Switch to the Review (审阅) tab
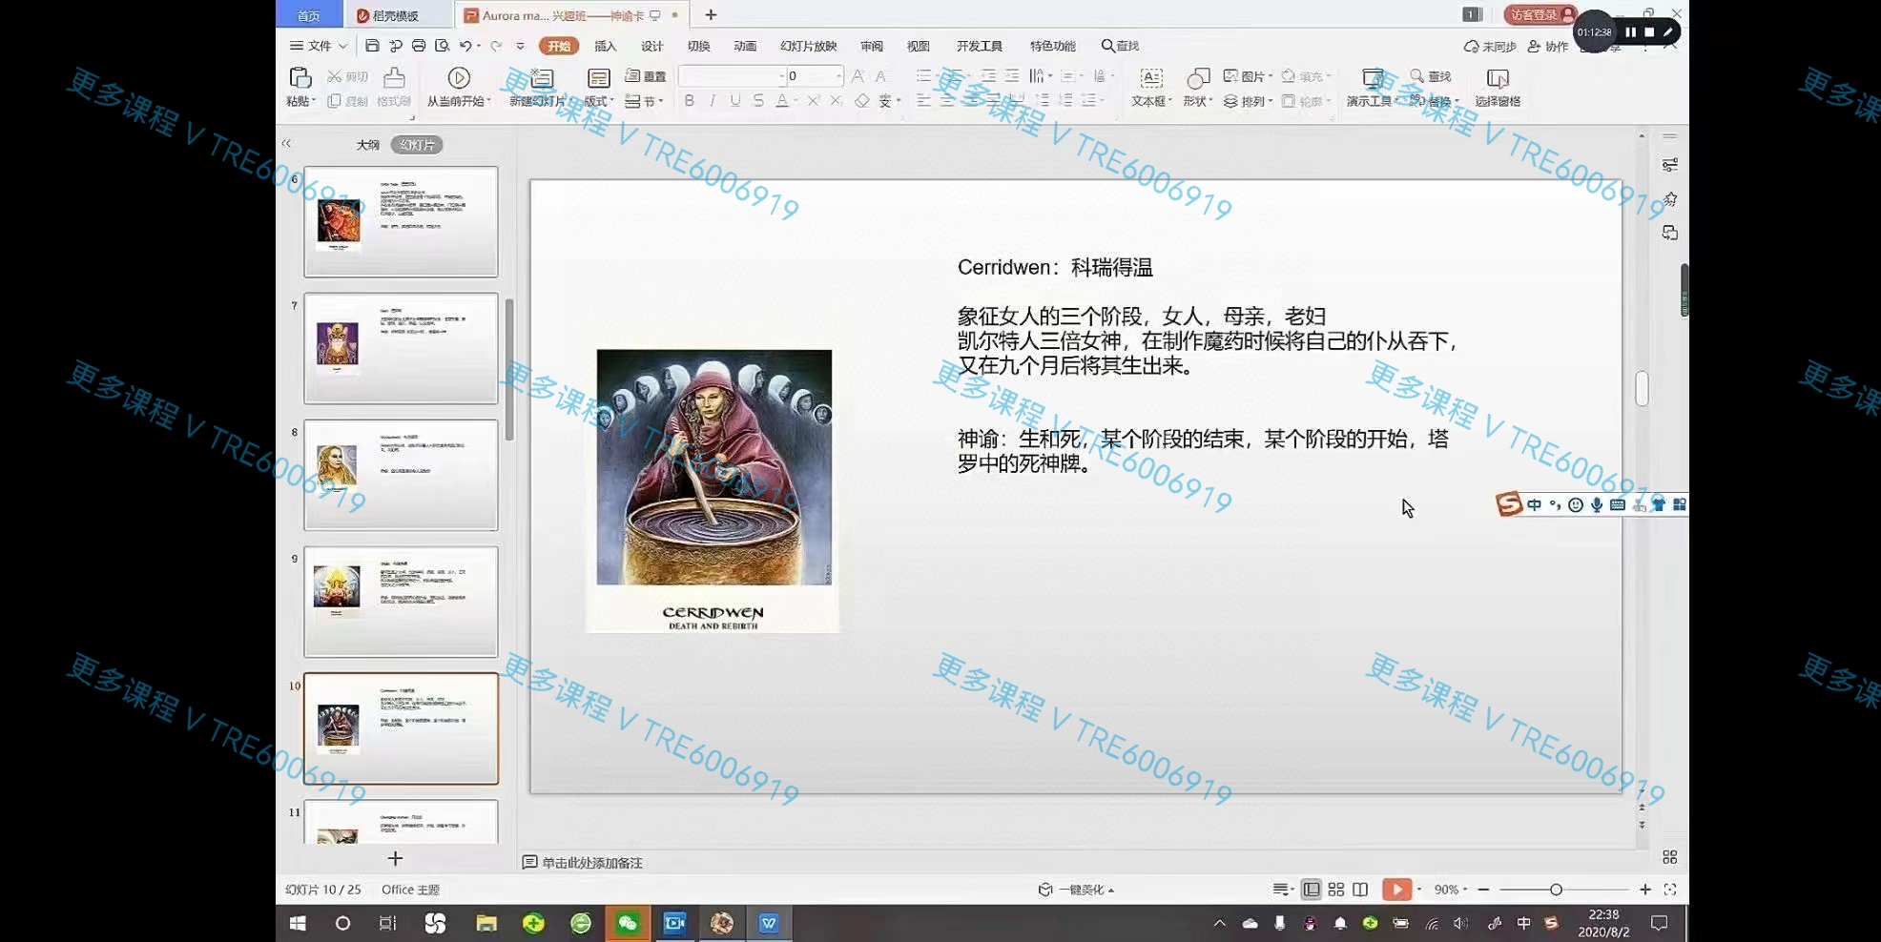Viewport: 1881px width, 942px height. click(872, 46)
